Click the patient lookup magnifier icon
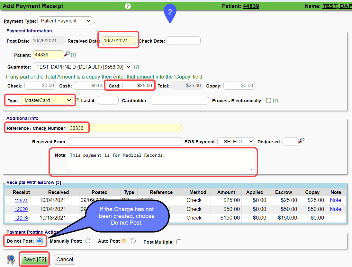The width and height of the screenshot is (352, 267). (x=67, y=54)
